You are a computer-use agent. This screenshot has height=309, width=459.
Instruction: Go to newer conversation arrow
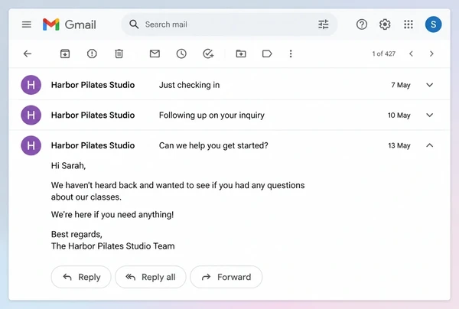tap(411, 54)
